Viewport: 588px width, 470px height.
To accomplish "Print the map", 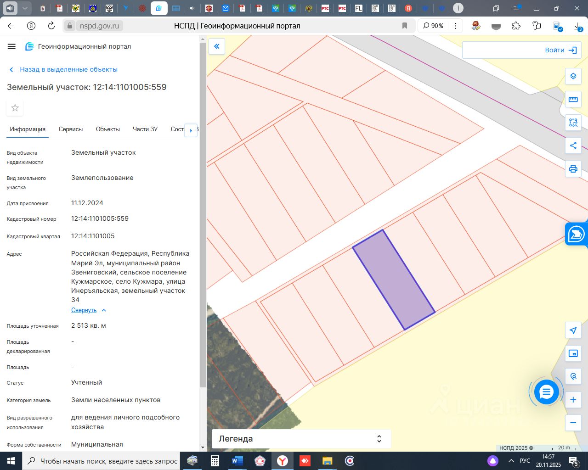I will pos(573,169).
